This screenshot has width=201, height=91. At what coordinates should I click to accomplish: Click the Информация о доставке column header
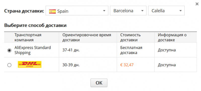(x=172, y=37)
